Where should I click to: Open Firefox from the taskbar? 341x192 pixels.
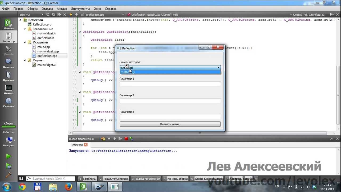[x=68, y=187]
